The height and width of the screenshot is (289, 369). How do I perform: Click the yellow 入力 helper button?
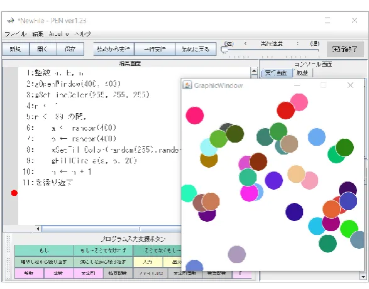pyautogui.click(x=148, y=262)
